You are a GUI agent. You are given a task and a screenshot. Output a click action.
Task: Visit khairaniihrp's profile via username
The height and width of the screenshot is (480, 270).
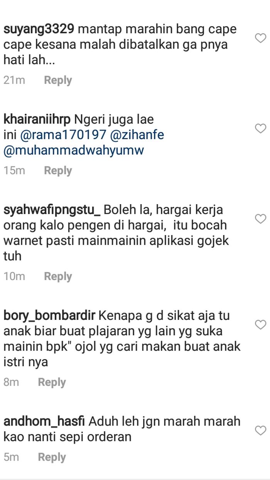pos(37,120)
